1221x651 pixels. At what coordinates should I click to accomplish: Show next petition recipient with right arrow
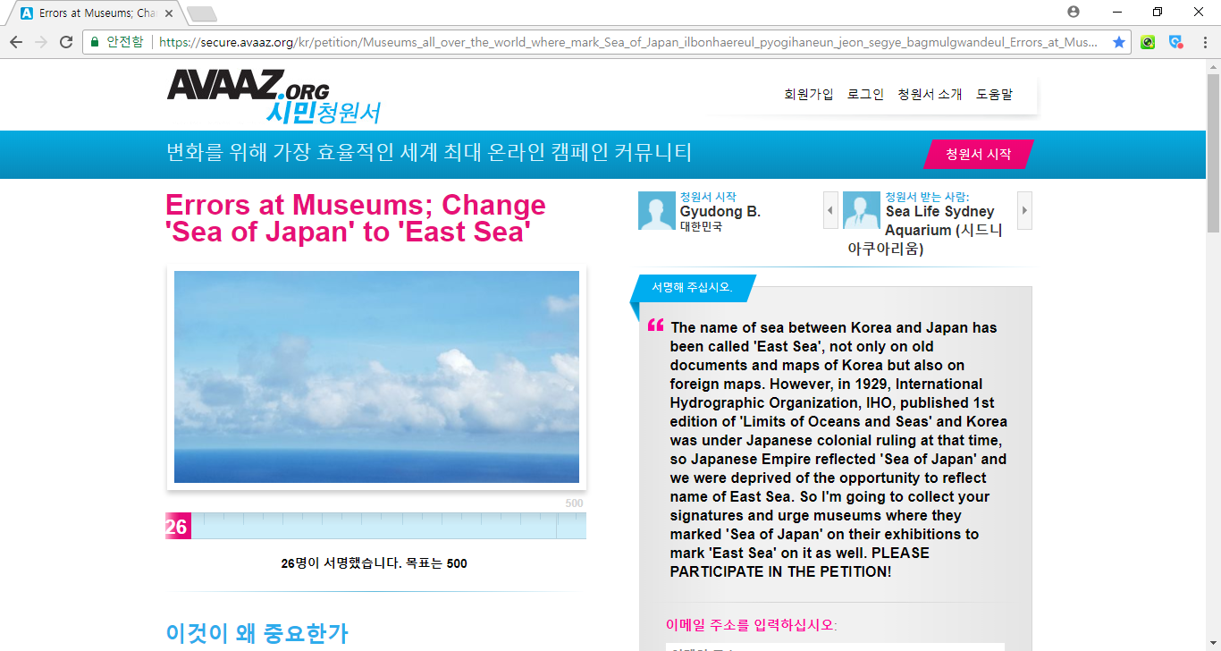coord(1024,211)
